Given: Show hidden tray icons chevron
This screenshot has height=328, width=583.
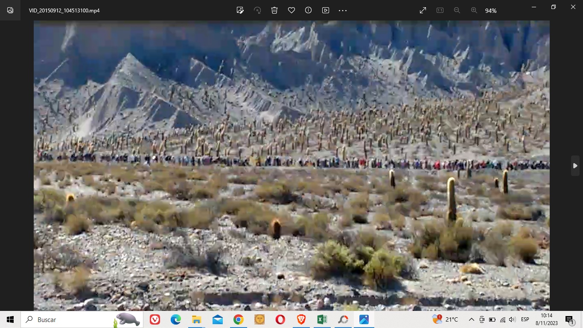Looking at the screenshot, I should (472, 319).
